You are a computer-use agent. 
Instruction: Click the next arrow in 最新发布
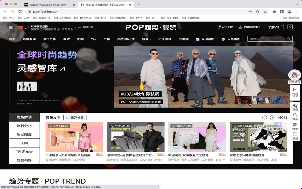(272, 117)
